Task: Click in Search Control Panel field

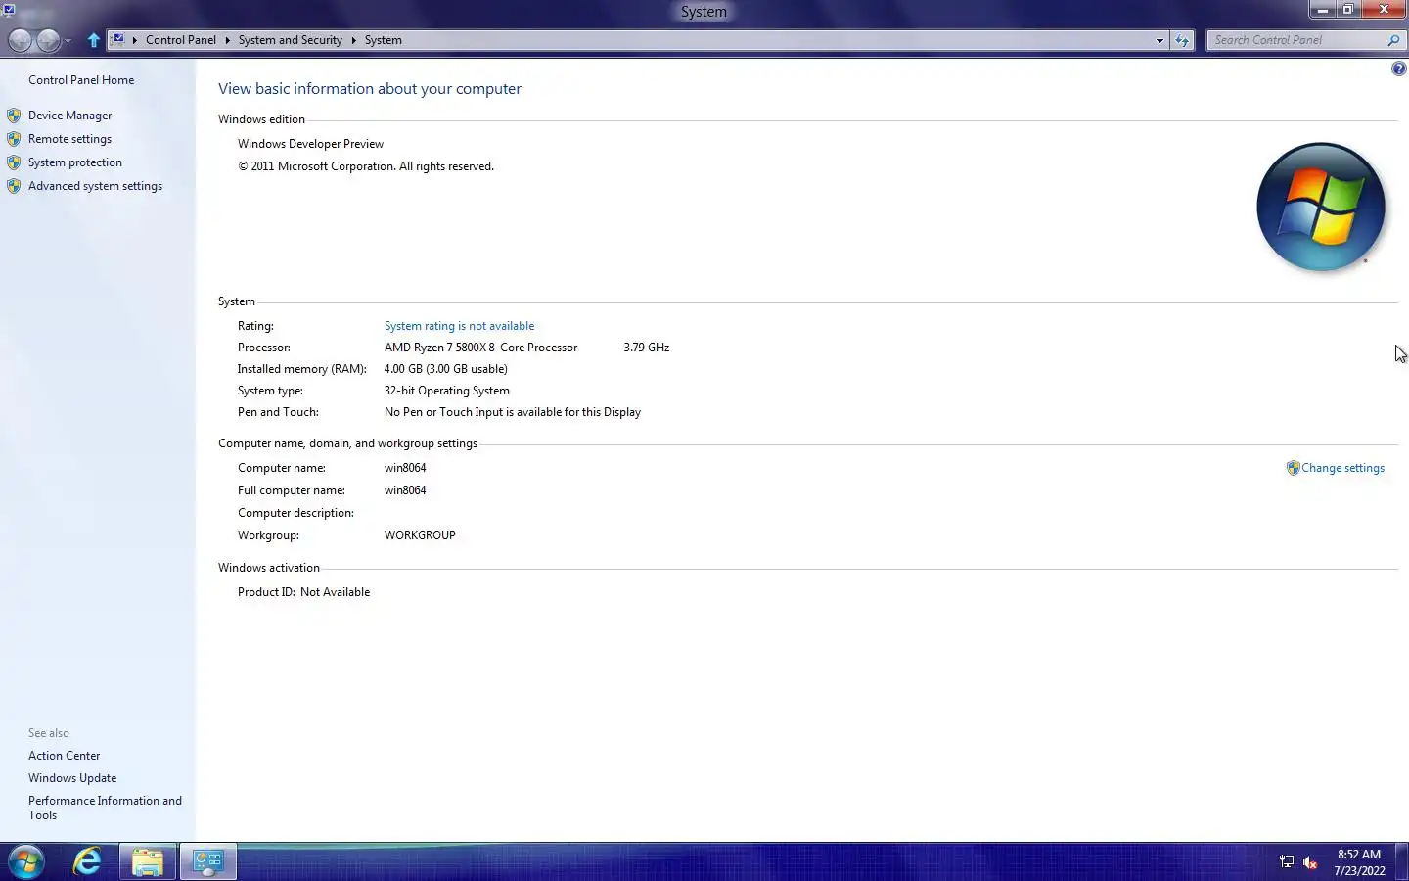Action: click(1296, 40)
